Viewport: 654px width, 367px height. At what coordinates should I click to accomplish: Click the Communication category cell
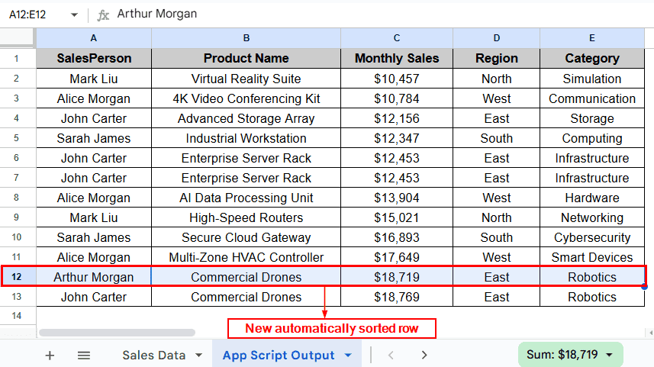click(x=592, y=99)
